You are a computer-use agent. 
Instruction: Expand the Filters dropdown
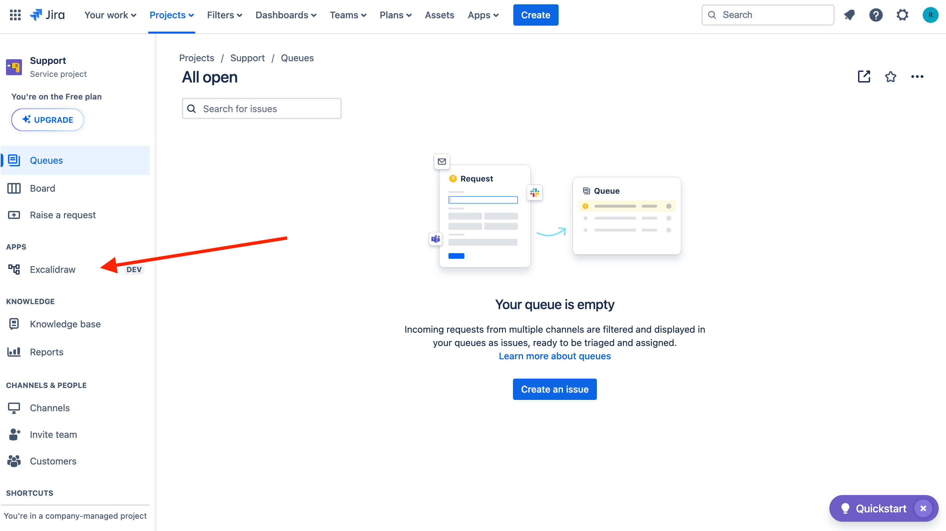[225, 15]
